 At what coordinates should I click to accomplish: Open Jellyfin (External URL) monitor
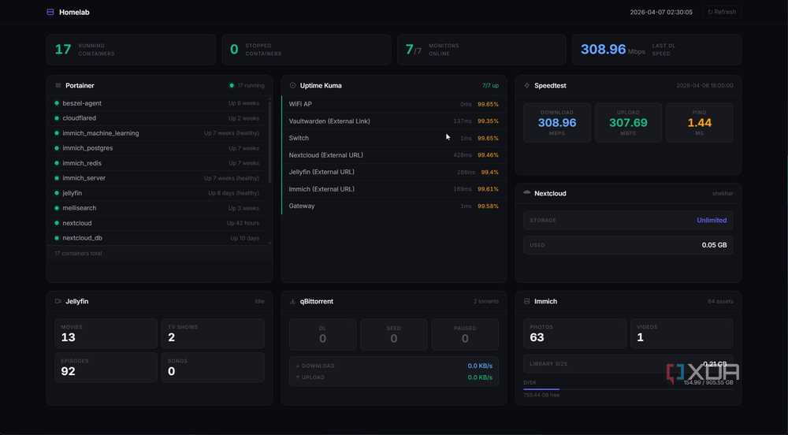(393, 172)
